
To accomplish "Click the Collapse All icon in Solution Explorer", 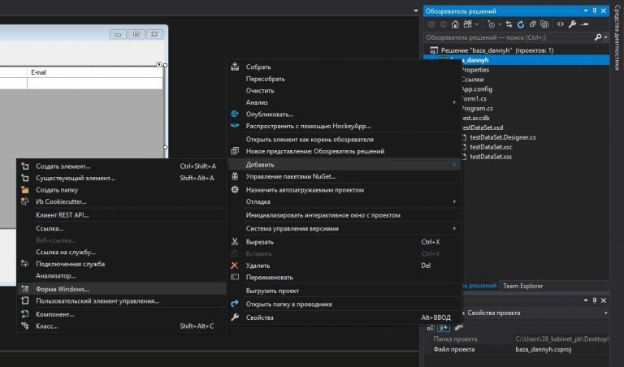I will pos(532,24).
